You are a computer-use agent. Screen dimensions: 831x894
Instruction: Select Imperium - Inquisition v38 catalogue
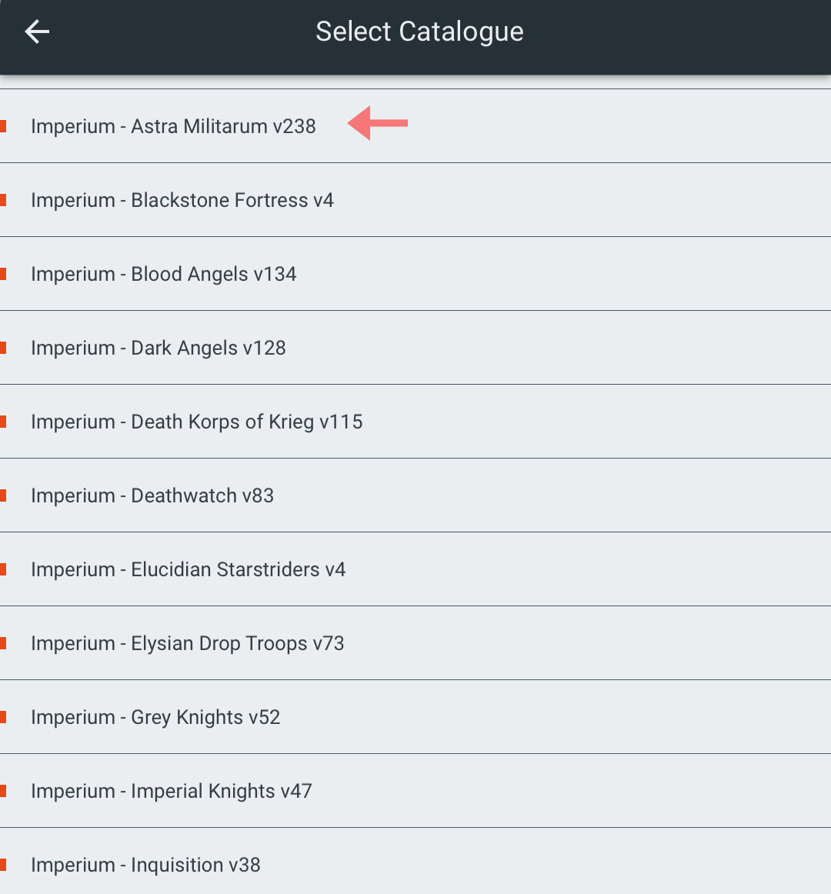tap(415, 861)
